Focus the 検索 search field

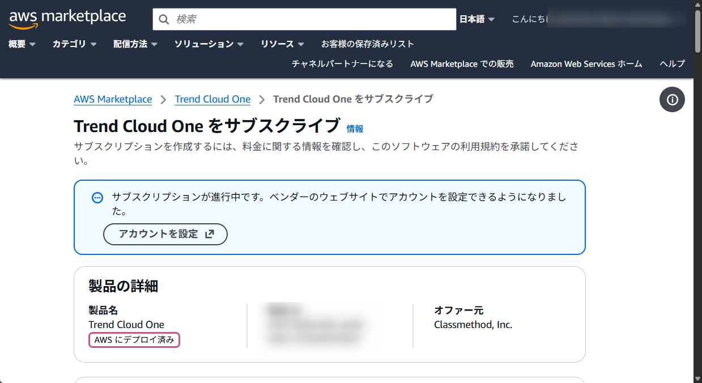[x=304, y=19]
